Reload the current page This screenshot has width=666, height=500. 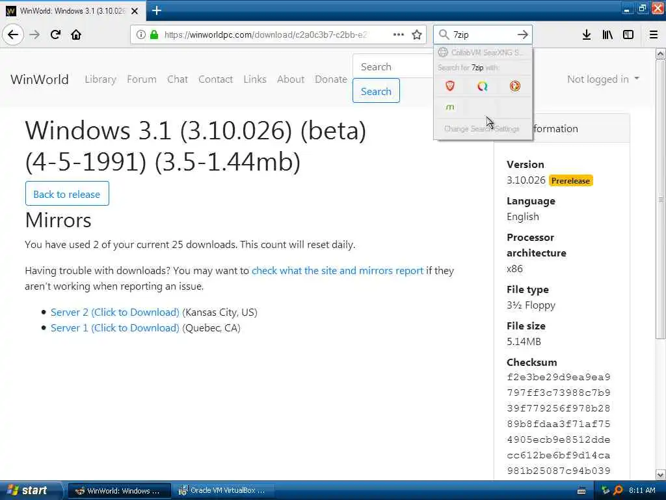click(55, 35)
